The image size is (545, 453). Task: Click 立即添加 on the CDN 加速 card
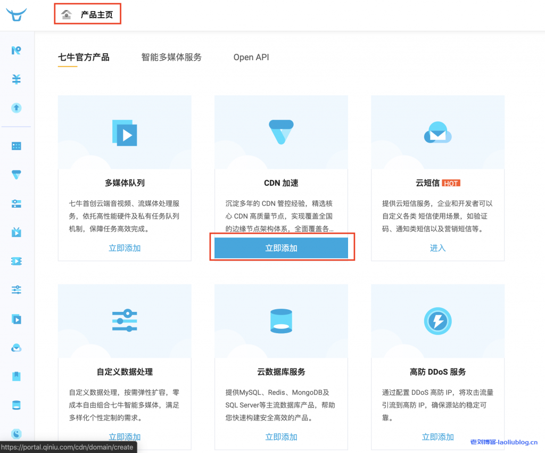[282, 247]
